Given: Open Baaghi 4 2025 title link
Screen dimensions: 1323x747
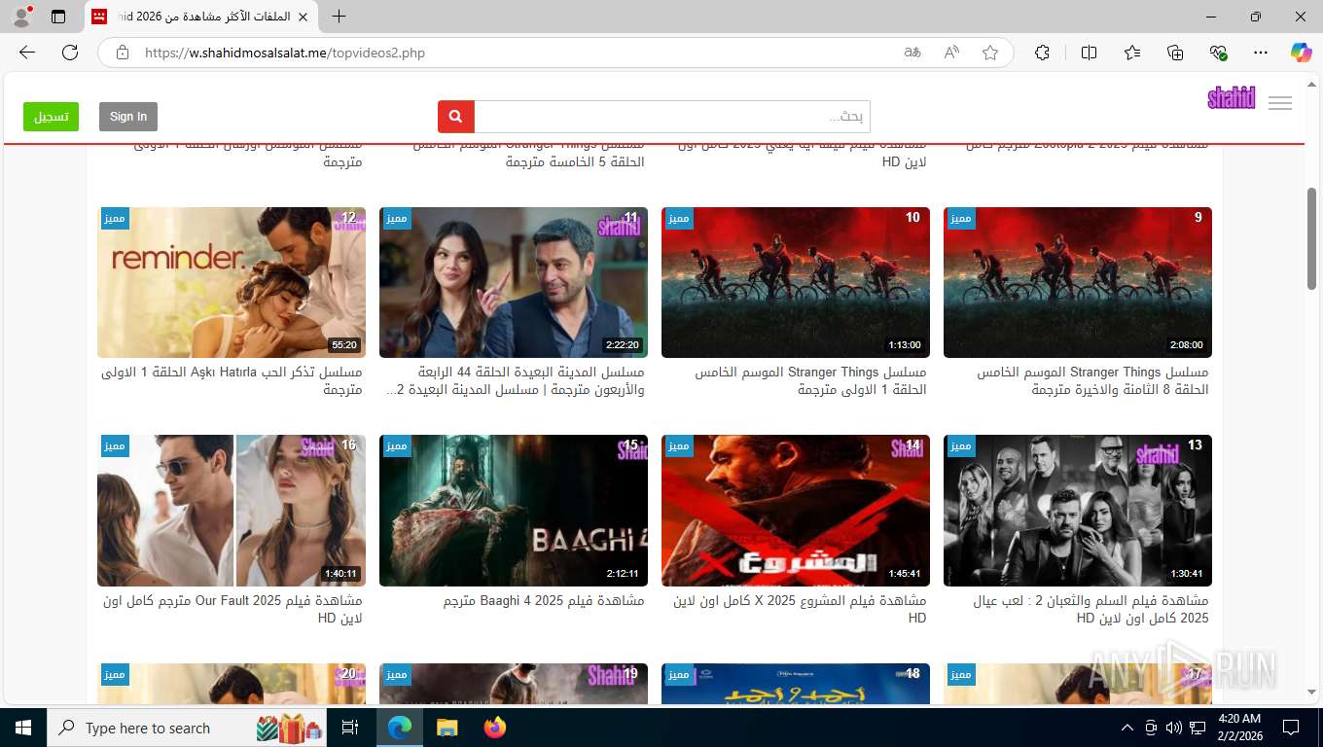Looking at the screenshot, I should pos(544,601).
